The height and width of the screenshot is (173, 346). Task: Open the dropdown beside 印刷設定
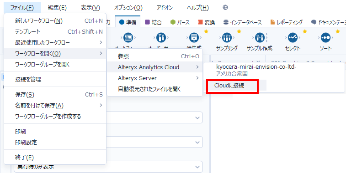click(x=197, y=142)
